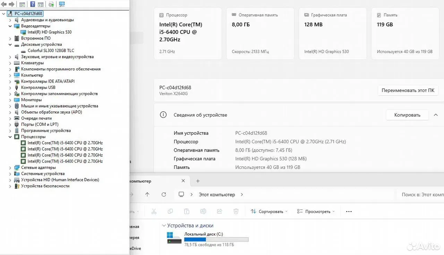Screen dimensions: 444x255
Task: Collapse the Устройства и диски group
Action: 164,226
